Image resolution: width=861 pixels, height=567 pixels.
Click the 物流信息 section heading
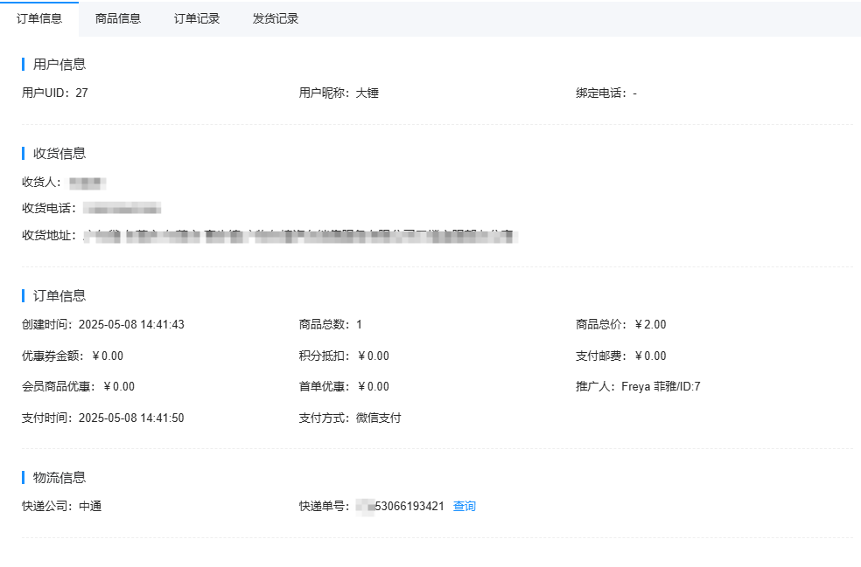click(x=59, y=477)
